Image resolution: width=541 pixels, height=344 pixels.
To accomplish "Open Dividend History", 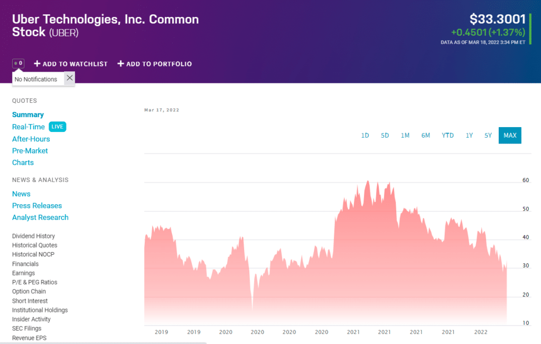I will pyautogui.click(x=33, y=236).
